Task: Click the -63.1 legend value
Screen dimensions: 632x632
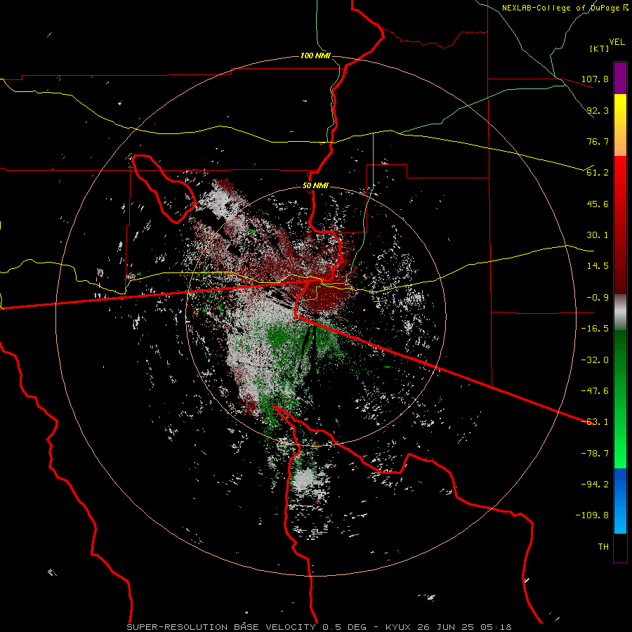Action: [x=595, y=422]
